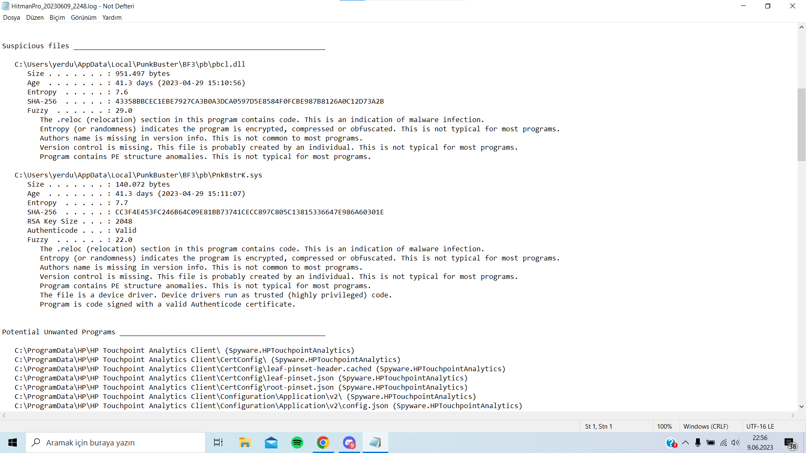Open the Dosya menu

pos(11,18)
